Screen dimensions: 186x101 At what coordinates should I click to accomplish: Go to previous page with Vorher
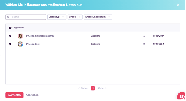tap(83, 88)
